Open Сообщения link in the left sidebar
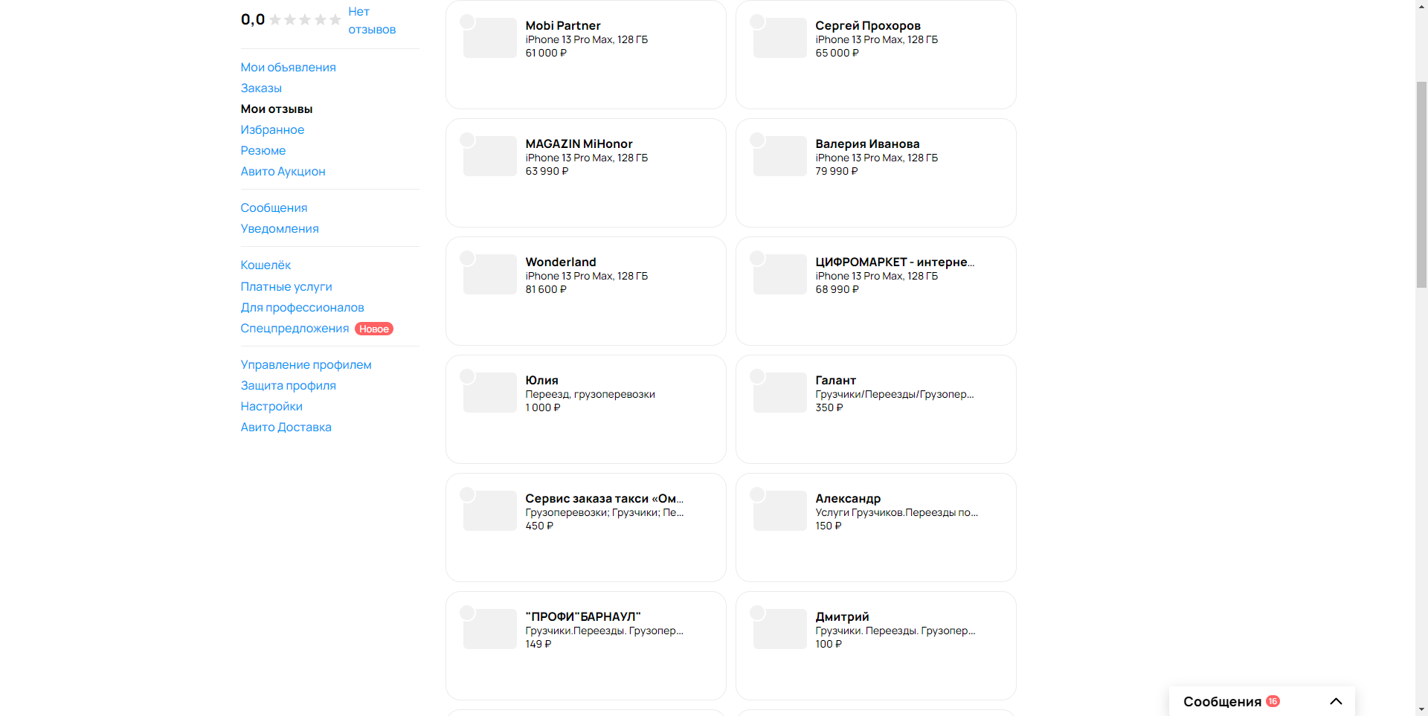The height and width of the screenshot is (716, 1428). [274, 208]
